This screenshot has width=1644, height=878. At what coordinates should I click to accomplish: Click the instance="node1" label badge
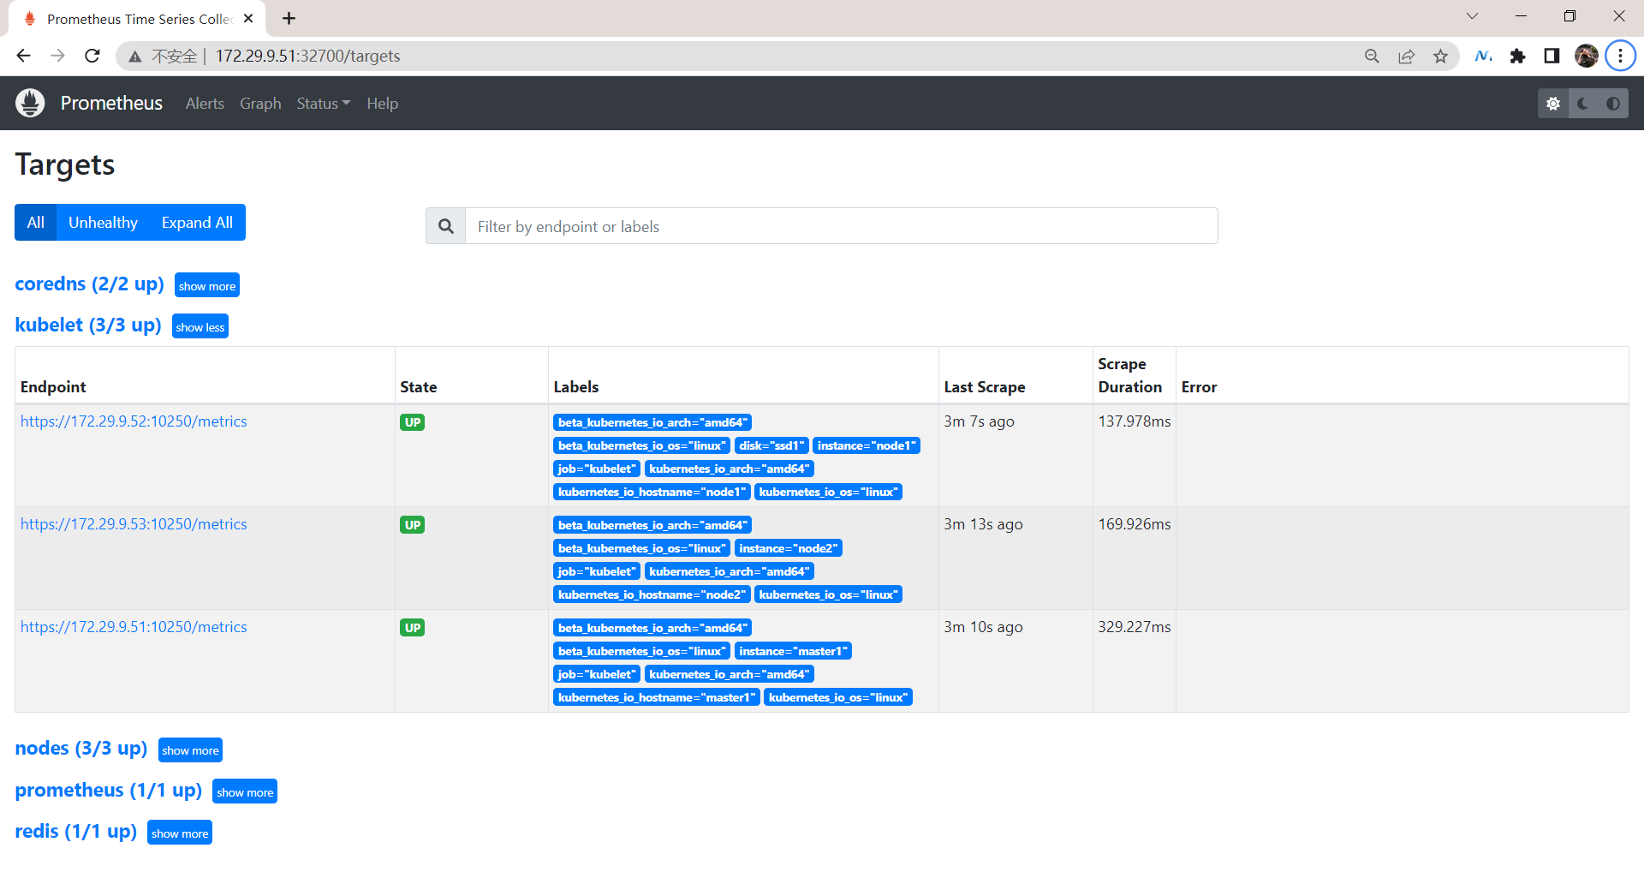[x=867, y=445]
